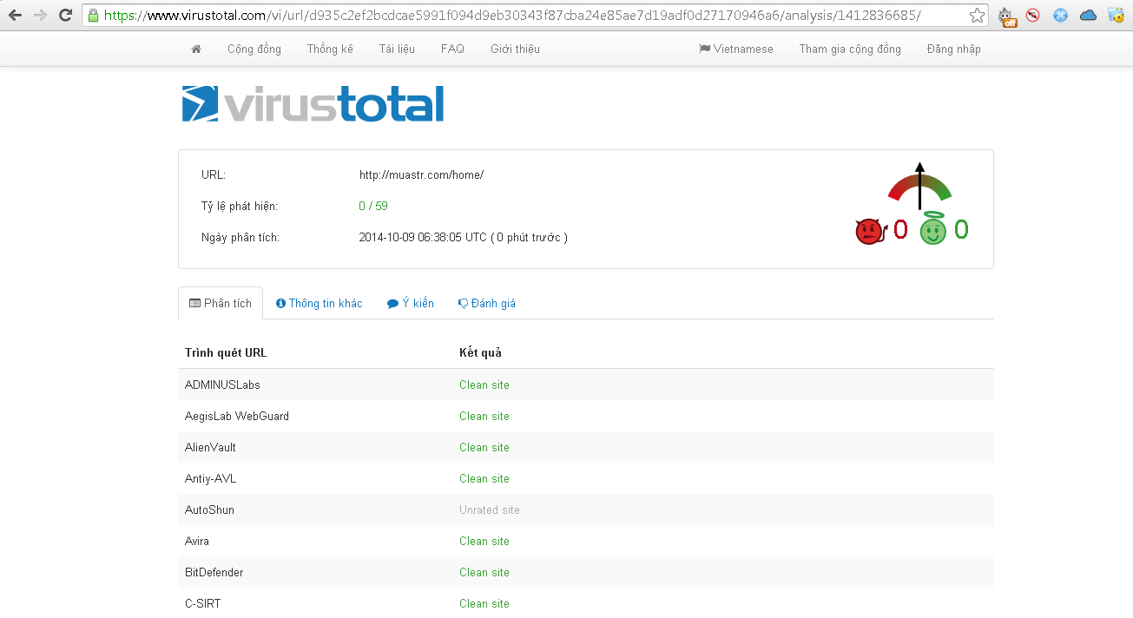Bookmark this page with the star icon
Image resolution: width=1133 pixels, height=618 pixels.
977,15
